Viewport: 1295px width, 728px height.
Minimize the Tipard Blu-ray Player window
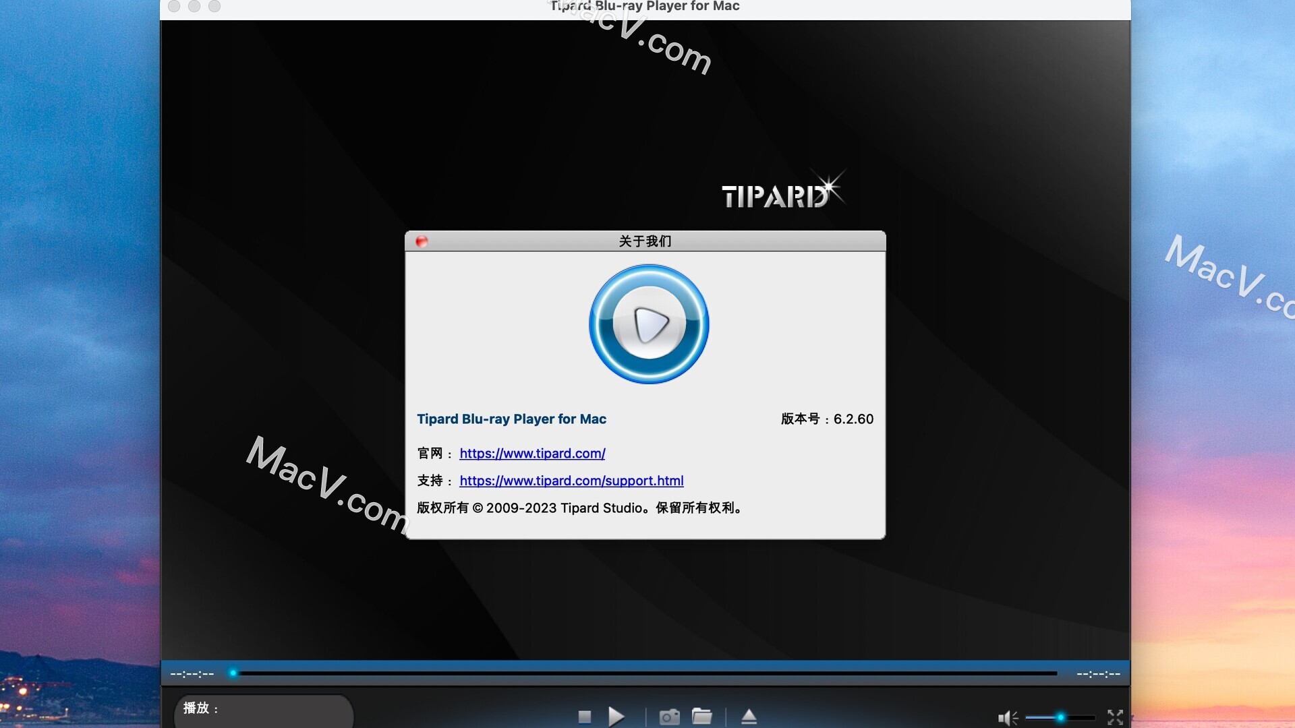[194, 6]
